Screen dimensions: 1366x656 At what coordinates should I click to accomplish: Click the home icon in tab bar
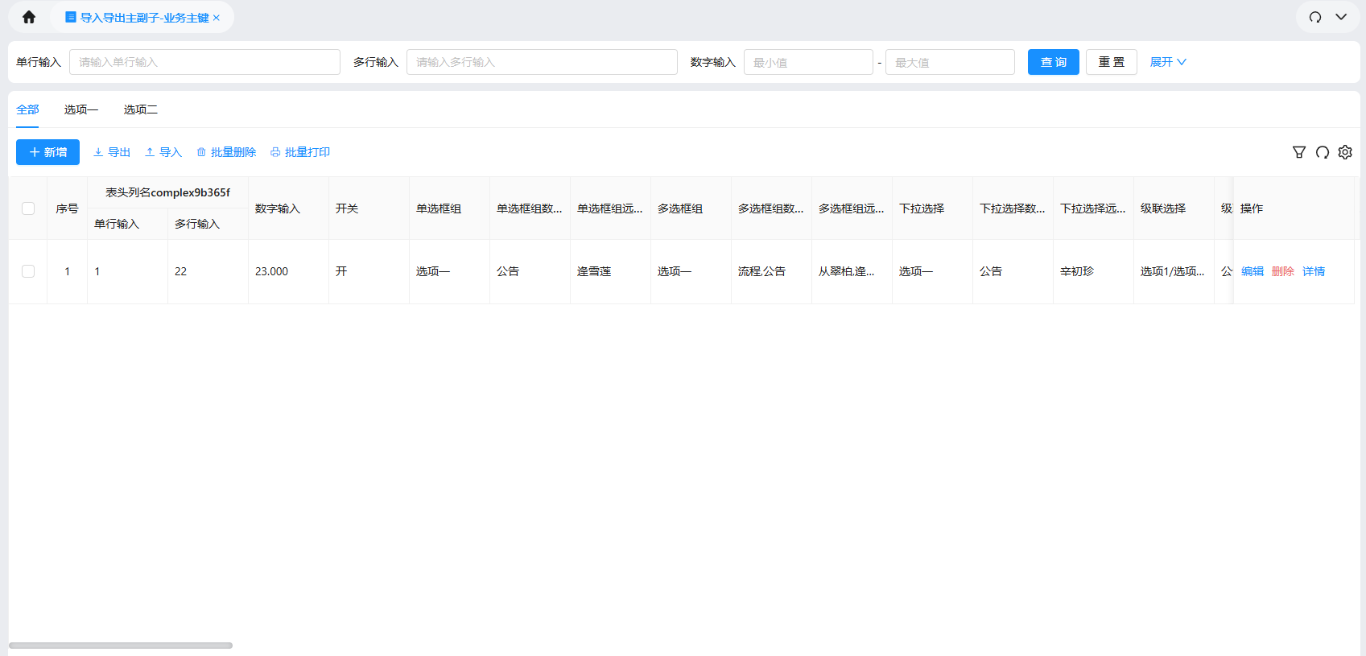(x=29, y=17)
